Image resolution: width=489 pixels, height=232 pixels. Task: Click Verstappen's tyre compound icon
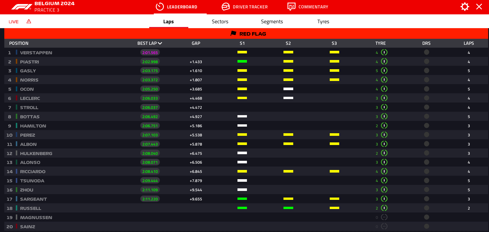[384, 52]
